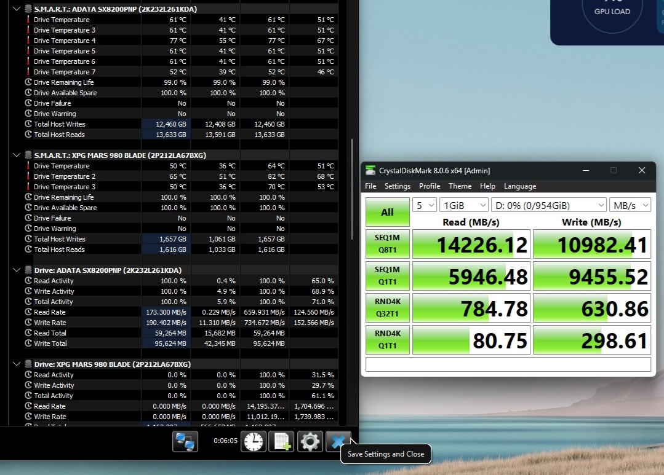Click the CrystalDiskMark title bar app icon
This screenshot has height=475, width=664.
pos(370,171)
